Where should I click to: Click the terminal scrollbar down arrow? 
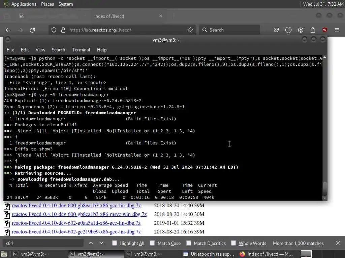[x=324, y=198]
